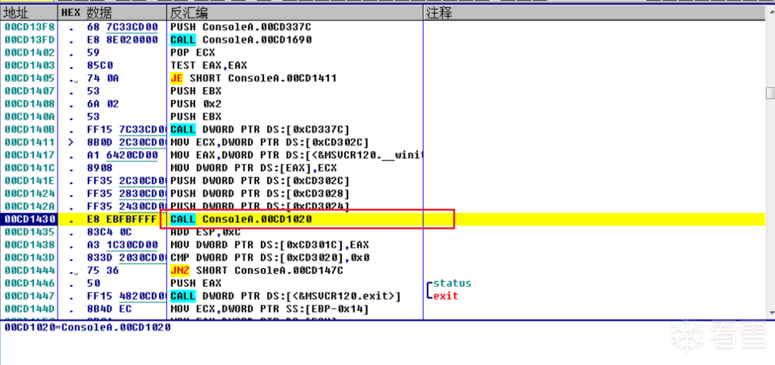Screen dimensions: 775x365
Task: Select address 00CD1407
Action: (30, 91)
